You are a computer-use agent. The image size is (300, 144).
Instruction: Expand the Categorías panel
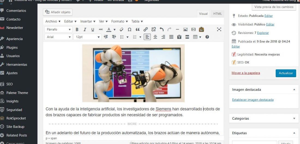[294, 119]
